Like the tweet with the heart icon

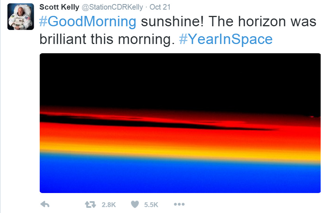click(x=135, y=204)
